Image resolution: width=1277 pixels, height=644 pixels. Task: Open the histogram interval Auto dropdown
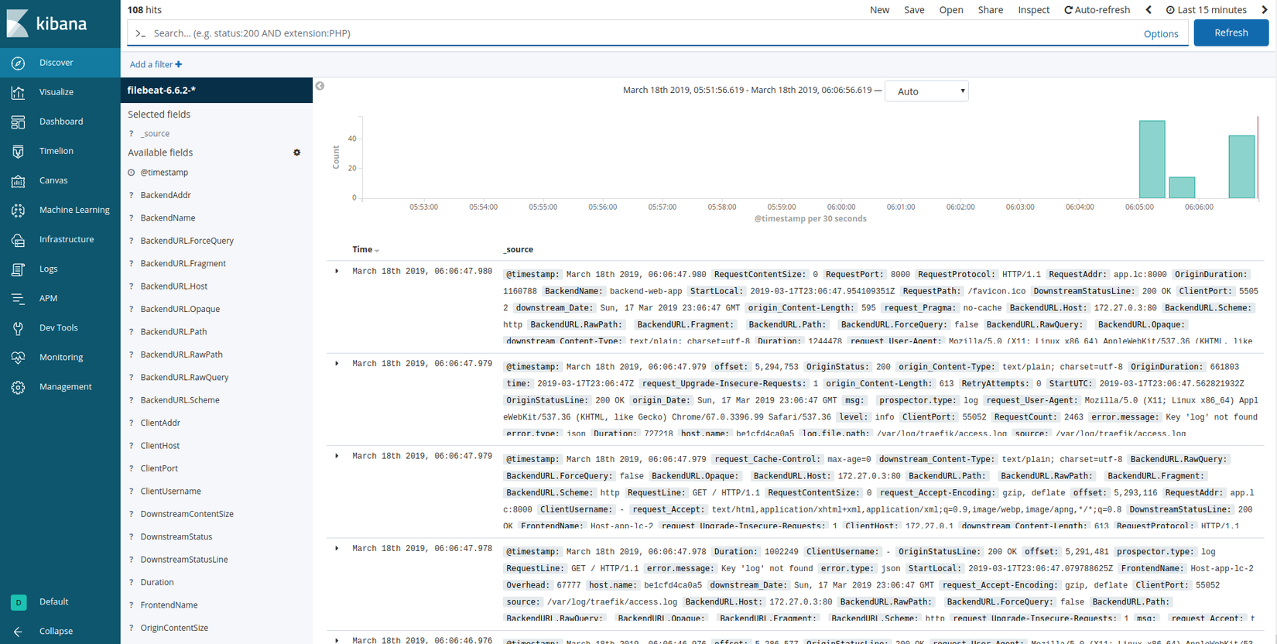pos(926,91)
